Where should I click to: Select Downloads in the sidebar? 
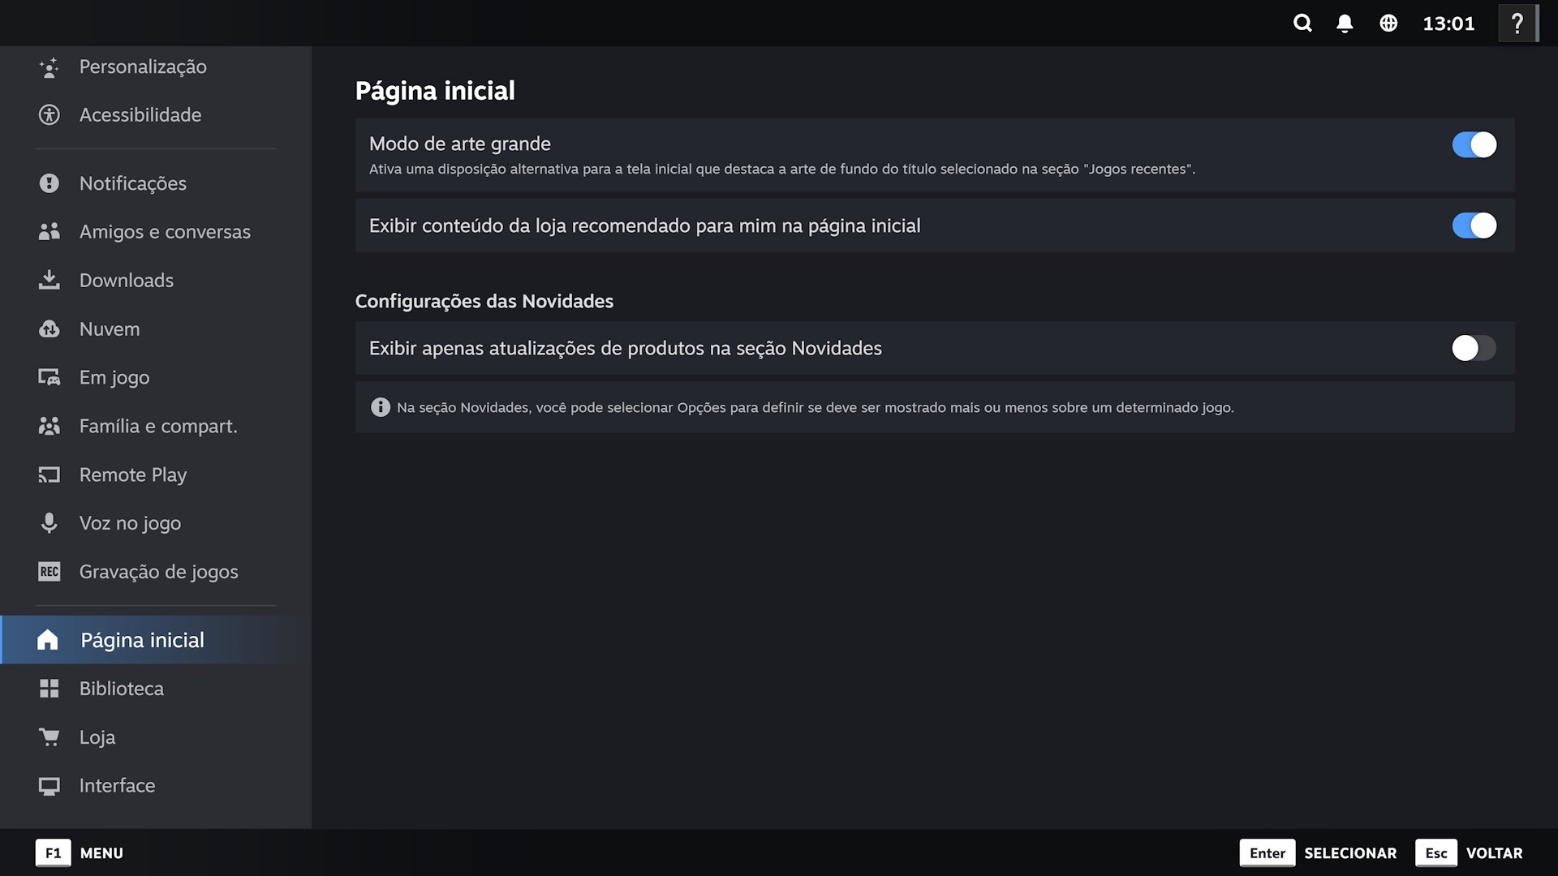(156, 281)
